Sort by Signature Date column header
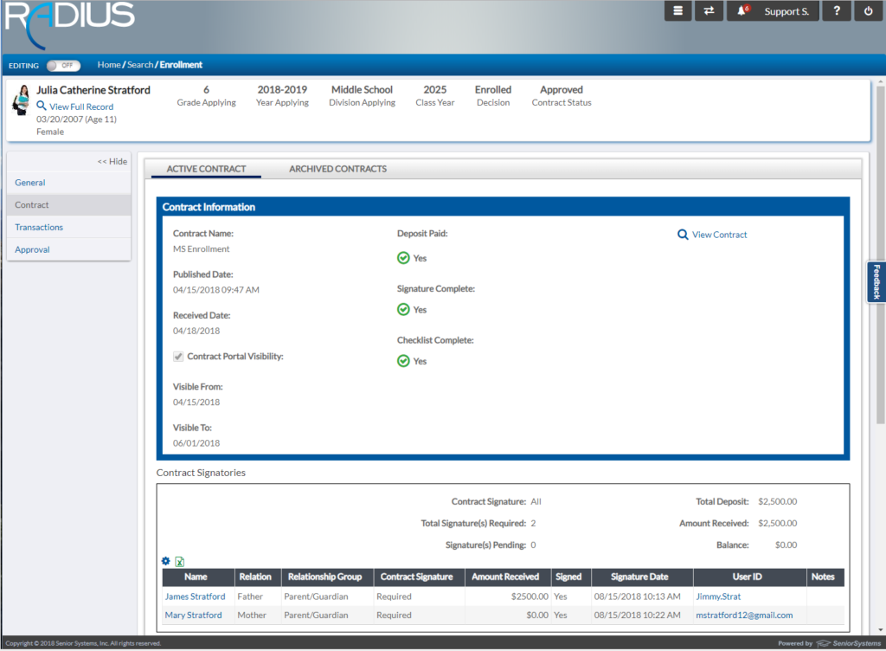The width and height of the screenshot is (886, 651). click(643, 577)
